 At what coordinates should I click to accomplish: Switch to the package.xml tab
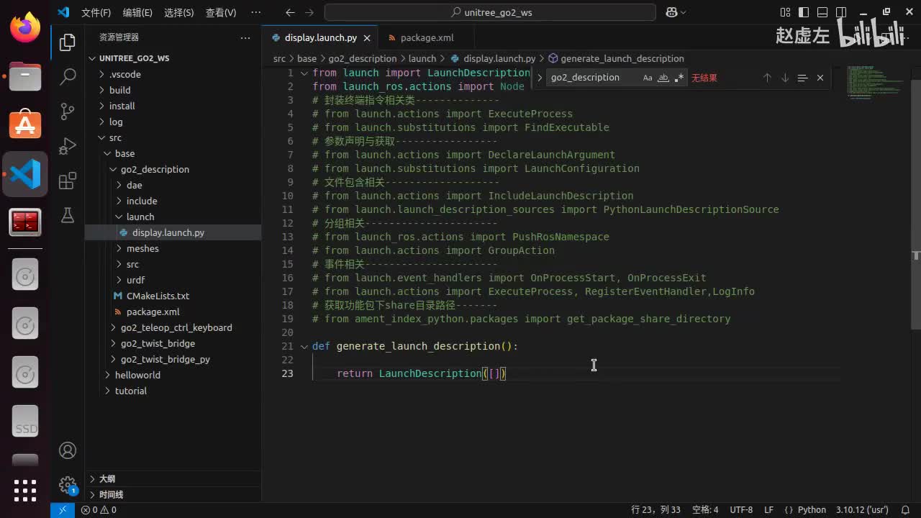(426, 37)
